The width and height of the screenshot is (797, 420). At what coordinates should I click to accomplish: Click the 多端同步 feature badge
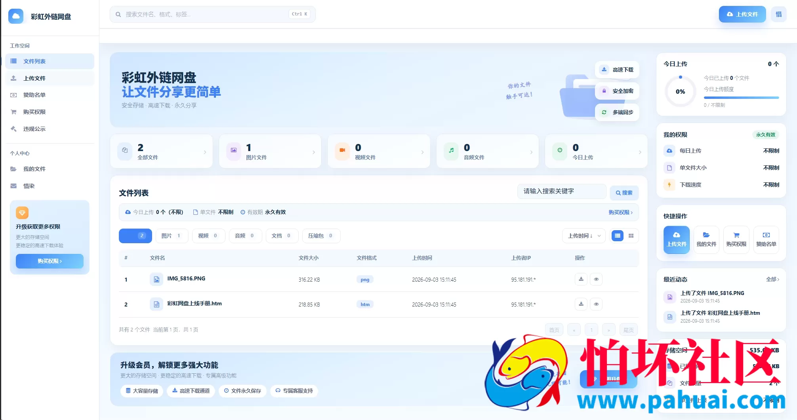[617, 112]
